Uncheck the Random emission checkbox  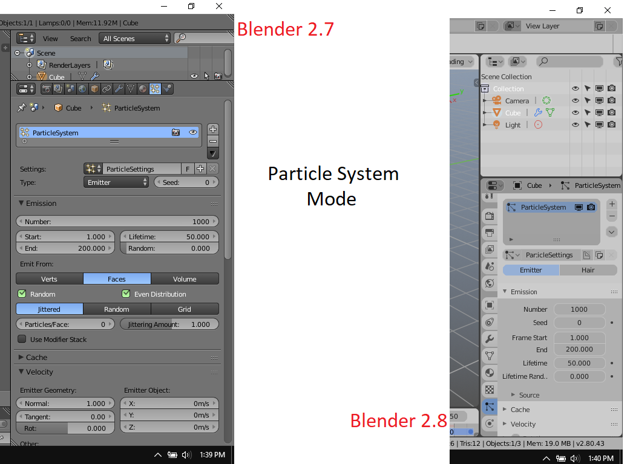22,294
